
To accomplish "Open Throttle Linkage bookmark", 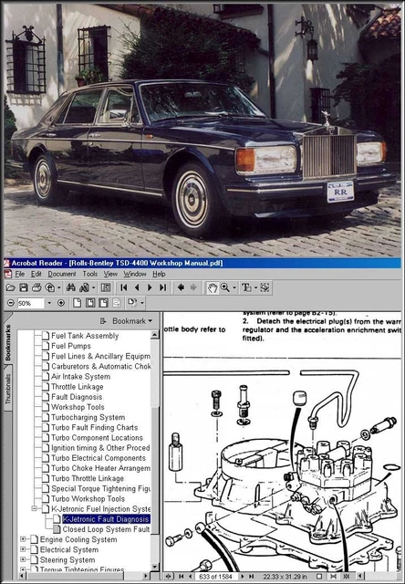I will pos(77,387).
